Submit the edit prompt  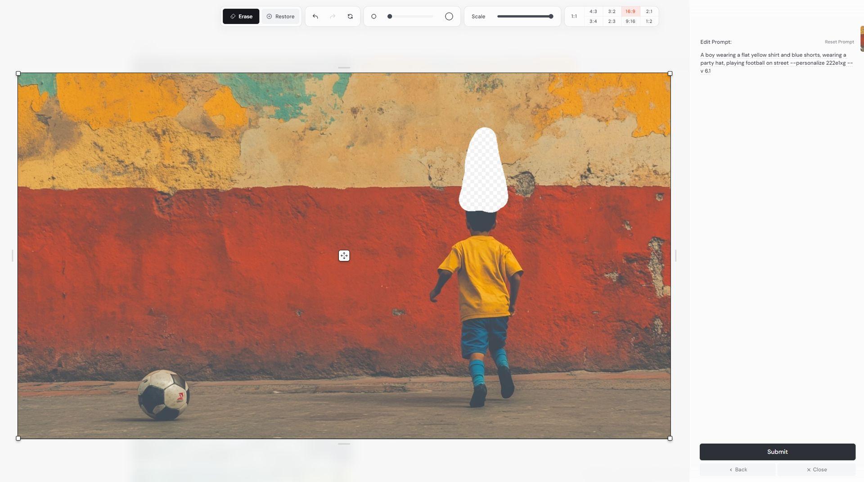click(x=777, y=452)
